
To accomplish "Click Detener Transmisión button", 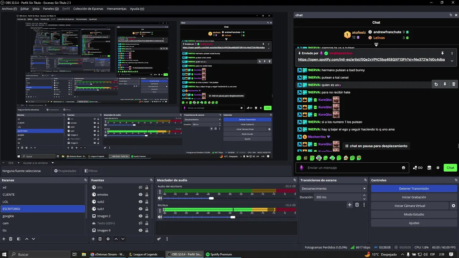I will [414, 188].
